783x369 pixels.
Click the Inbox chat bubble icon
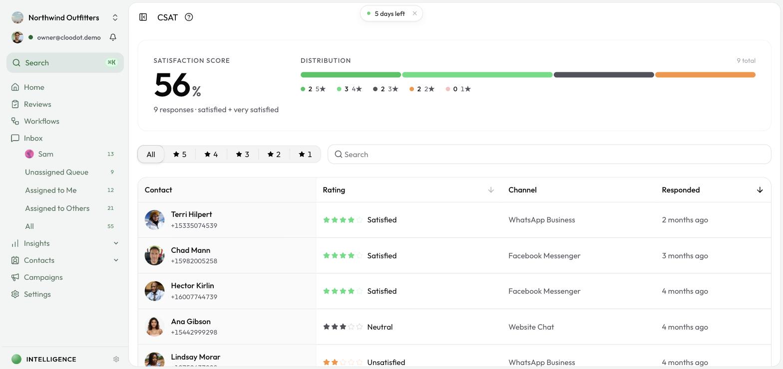click(x=15, y=138)
